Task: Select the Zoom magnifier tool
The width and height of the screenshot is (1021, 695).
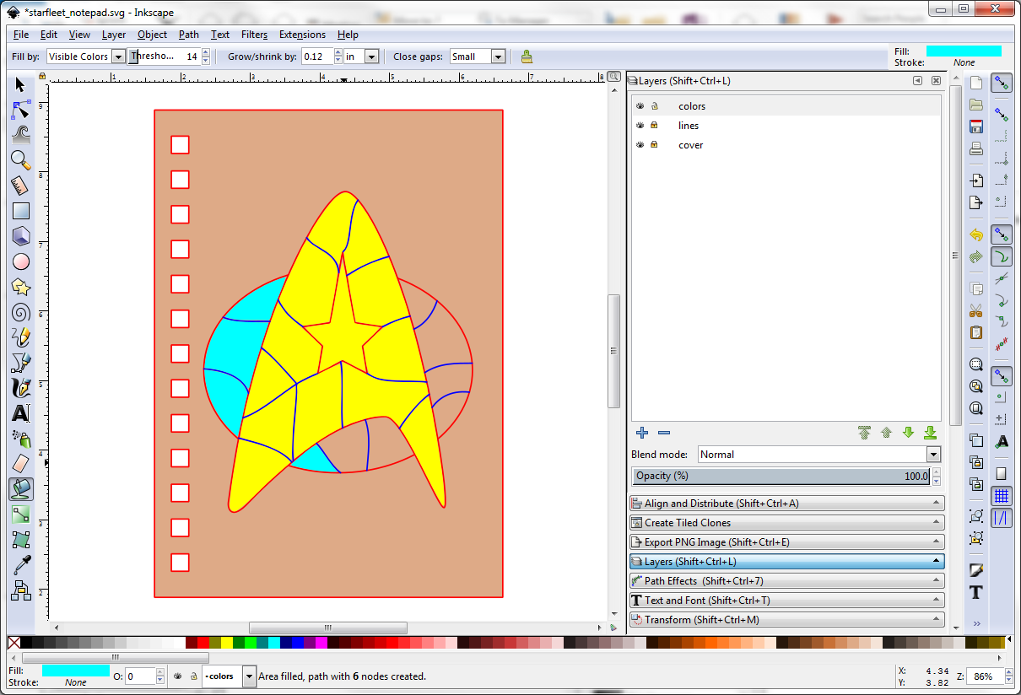Action: point(20,159)
